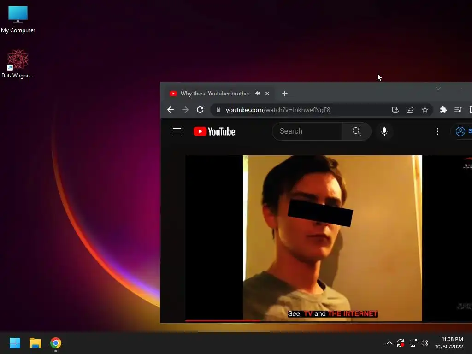Go to YouTube home via logo

coord(214,131)
